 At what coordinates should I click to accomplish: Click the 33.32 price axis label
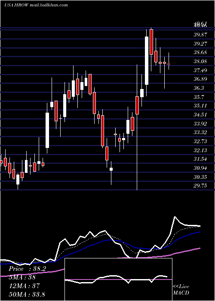click(200, 132)
